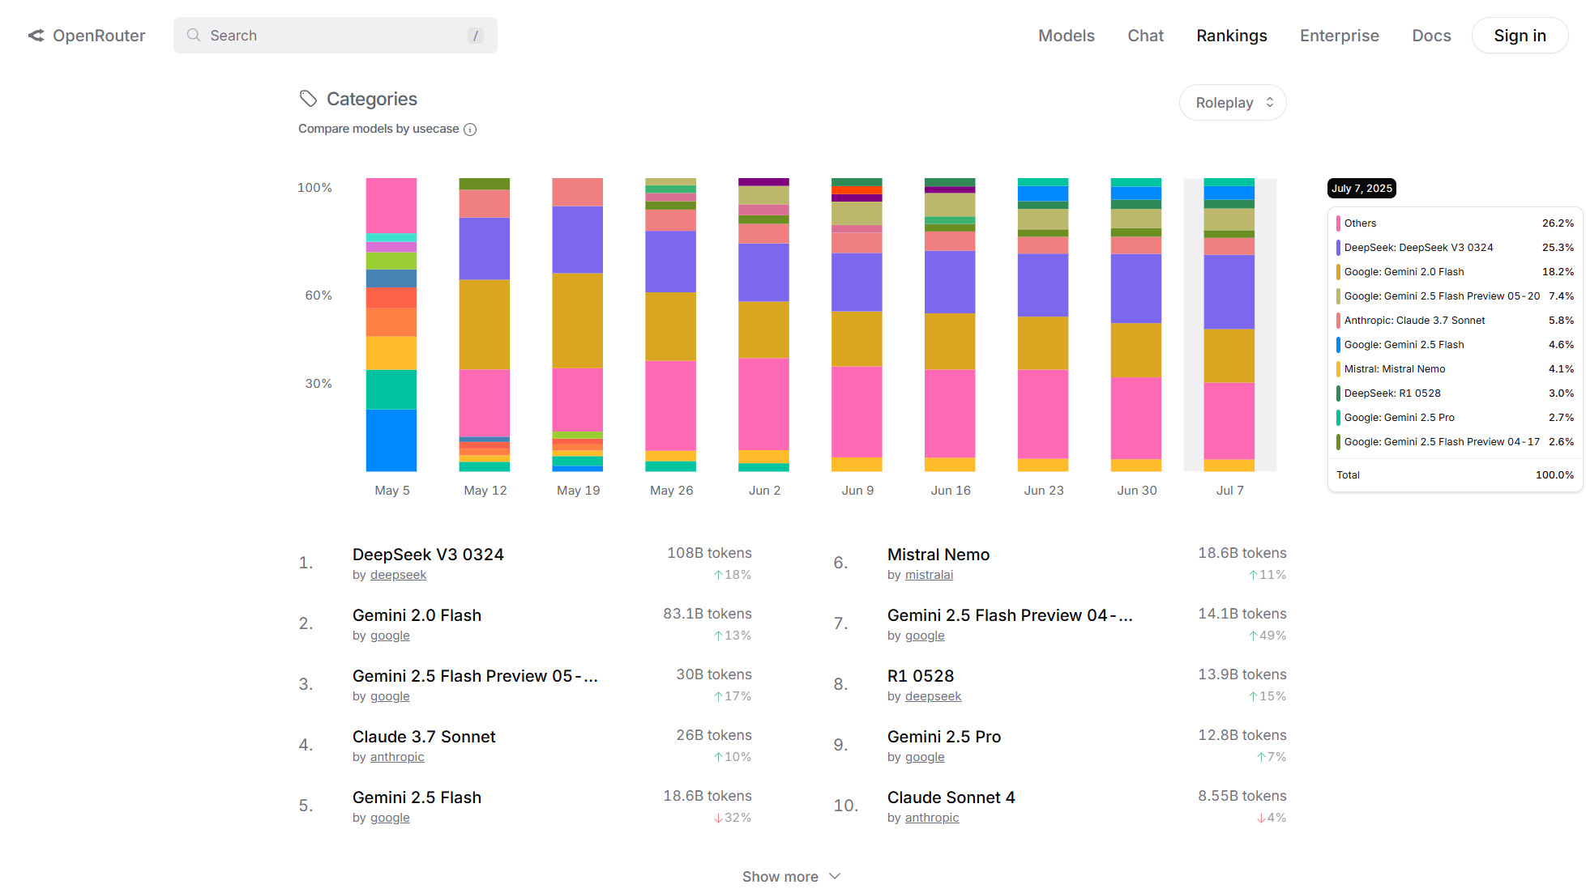Click the gold Gemini 2.0 Flash legend swatch
This screenshot has height=893, width=1586.
pos(1338,272)
